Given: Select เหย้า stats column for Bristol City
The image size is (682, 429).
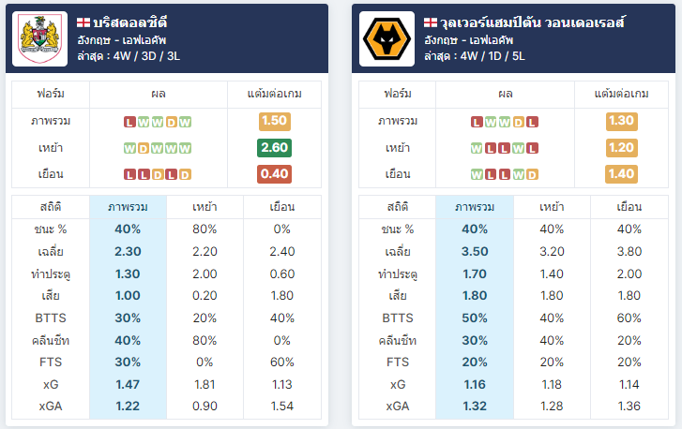Looking at the screenshot, I should pyautogui.click(x=205, y=207).
